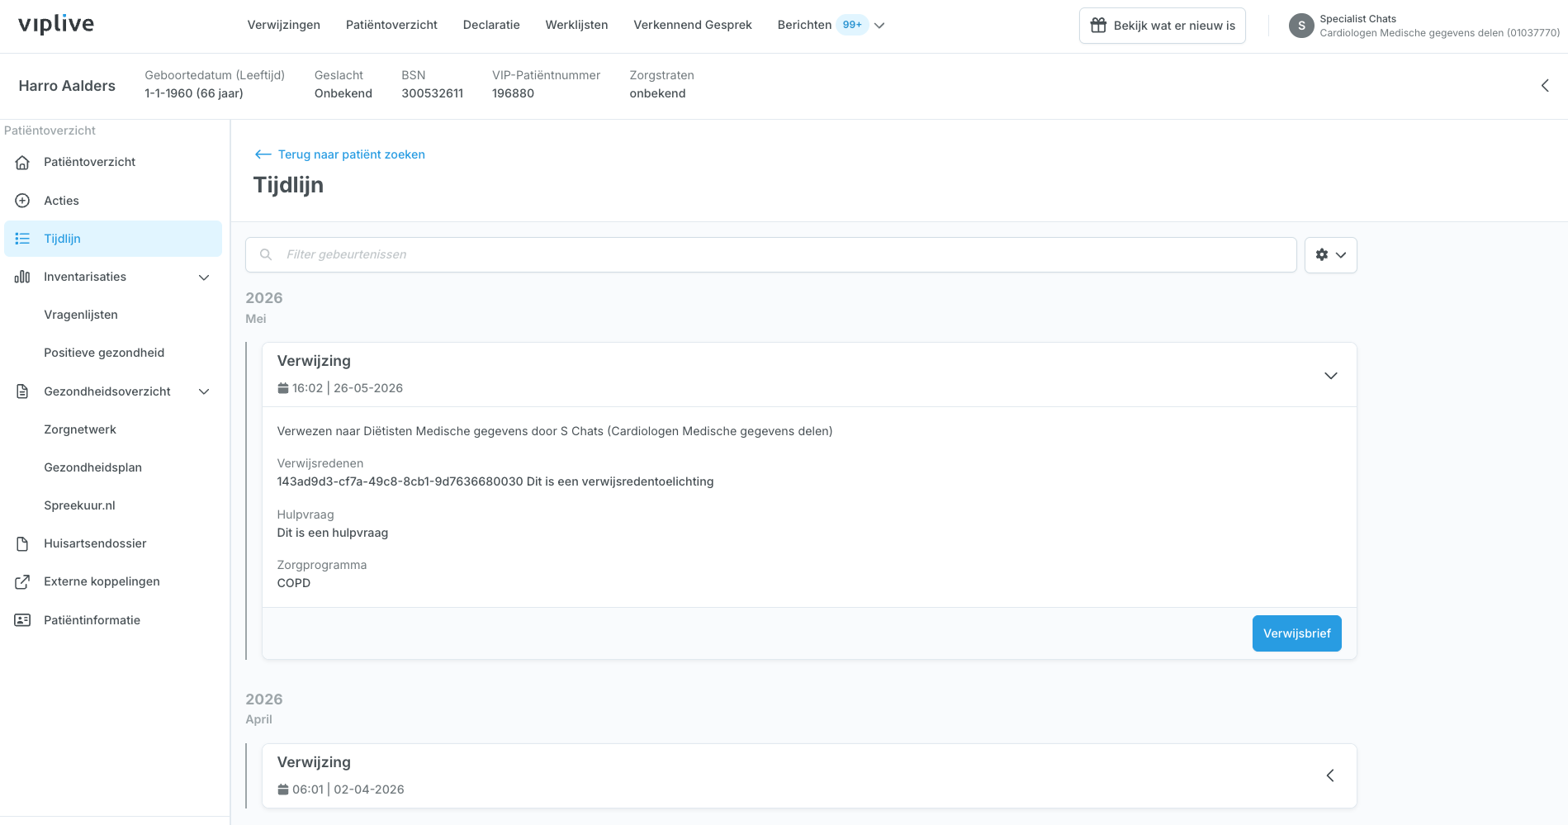The image size is (1568, 825).
Task: Click the Specialist Chats avatar
Action: click(x=1301, y=26)
